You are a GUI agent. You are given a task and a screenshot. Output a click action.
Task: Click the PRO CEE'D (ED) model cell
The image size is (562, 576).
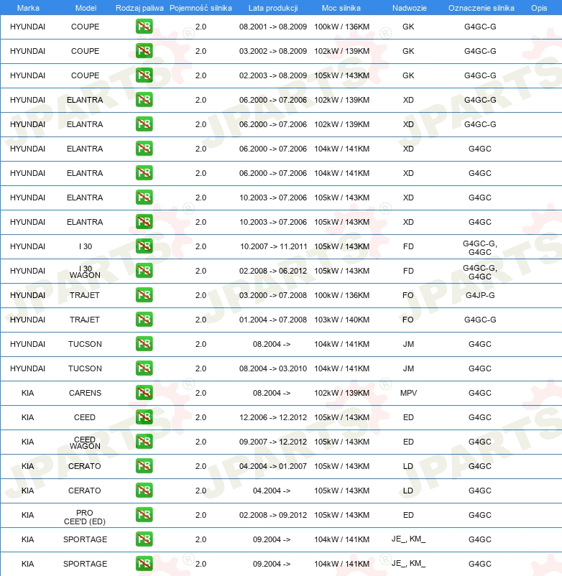coord(85,517)
